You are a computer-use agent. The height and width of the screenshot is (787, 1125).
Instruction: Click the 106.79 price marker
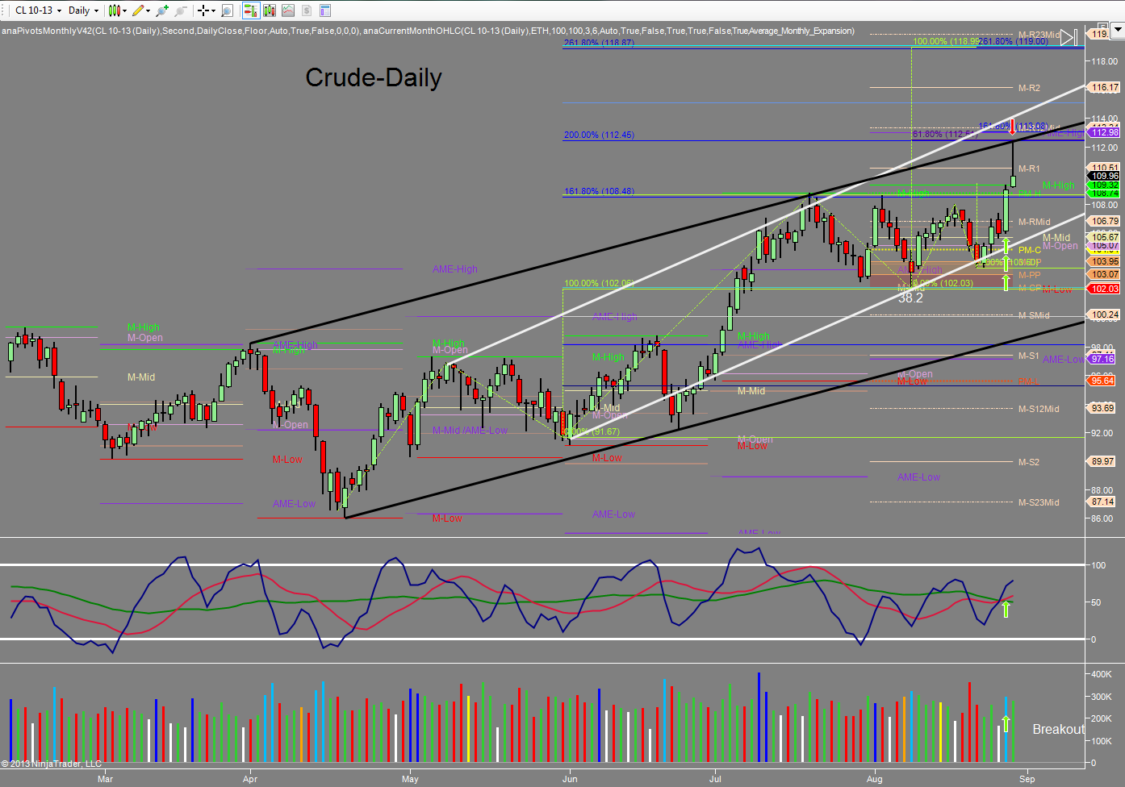1105,221
